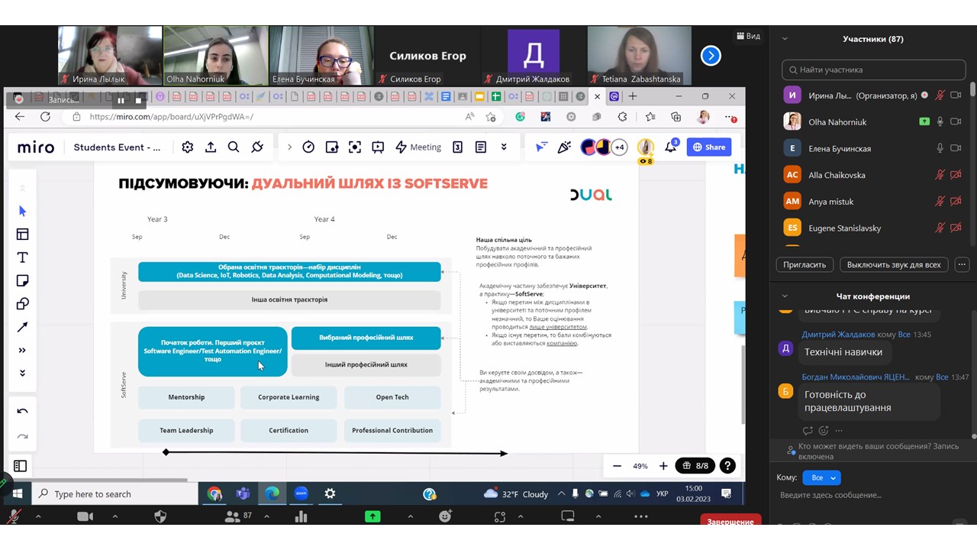977x550 pixels.
Task: Select the Text tool in Miro sidebar
Action: click(x=22, y=257)
